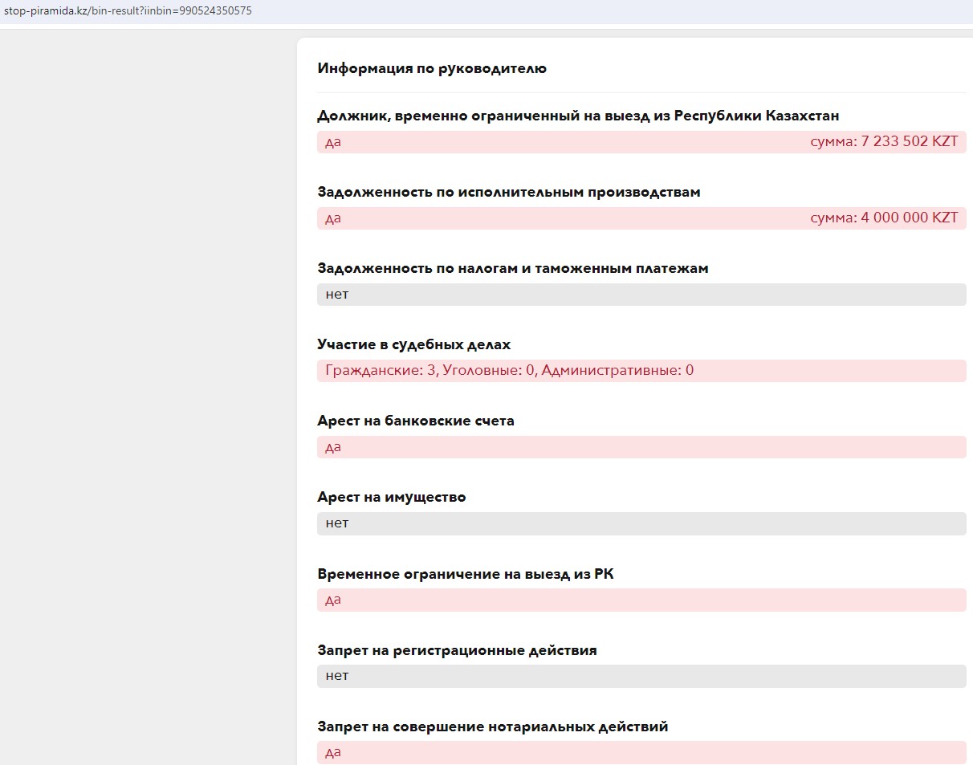Click the "Арест на банковские счета" label
The image size is (973, 765).
coord(416,421)
